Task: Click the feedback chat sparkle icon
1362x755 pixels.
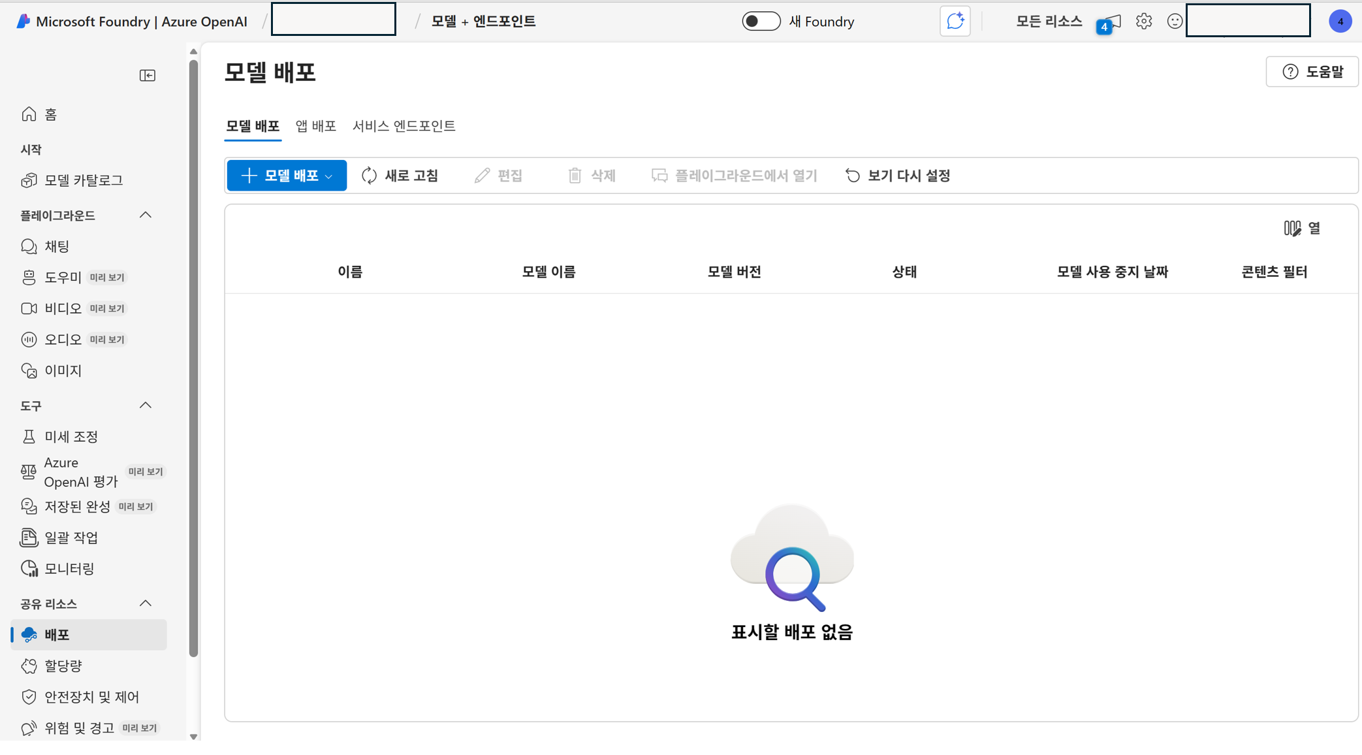Action: coord(955,22)
